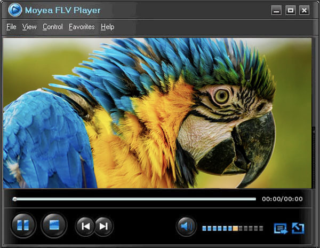The image size is (320, 248).
Task: Set volume to the orange highlighted segment
Action: click(x=235, y=228)
